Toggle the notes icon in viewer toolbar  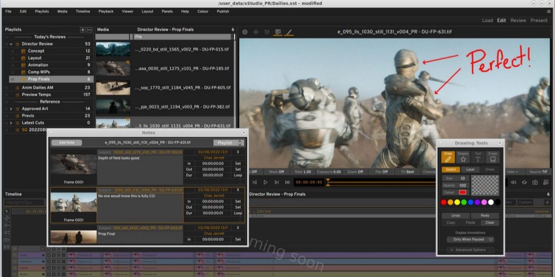pyautogui.click(x=278, y=32)
